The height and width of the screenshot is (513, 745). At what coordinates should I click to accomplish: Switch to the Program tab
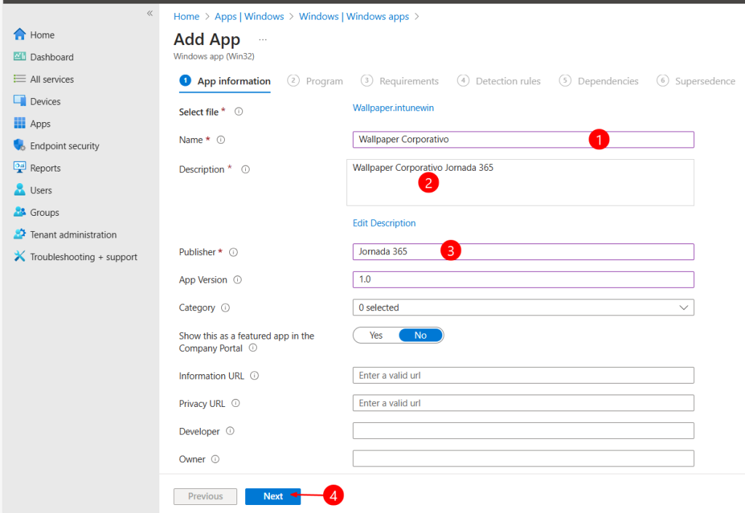[x=324, y=81]
